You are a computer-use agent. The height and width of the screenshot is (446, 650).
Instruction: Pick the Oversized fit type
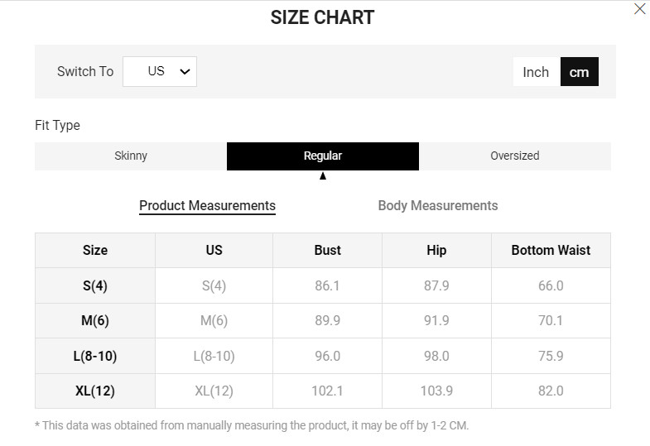pos(514,156)
